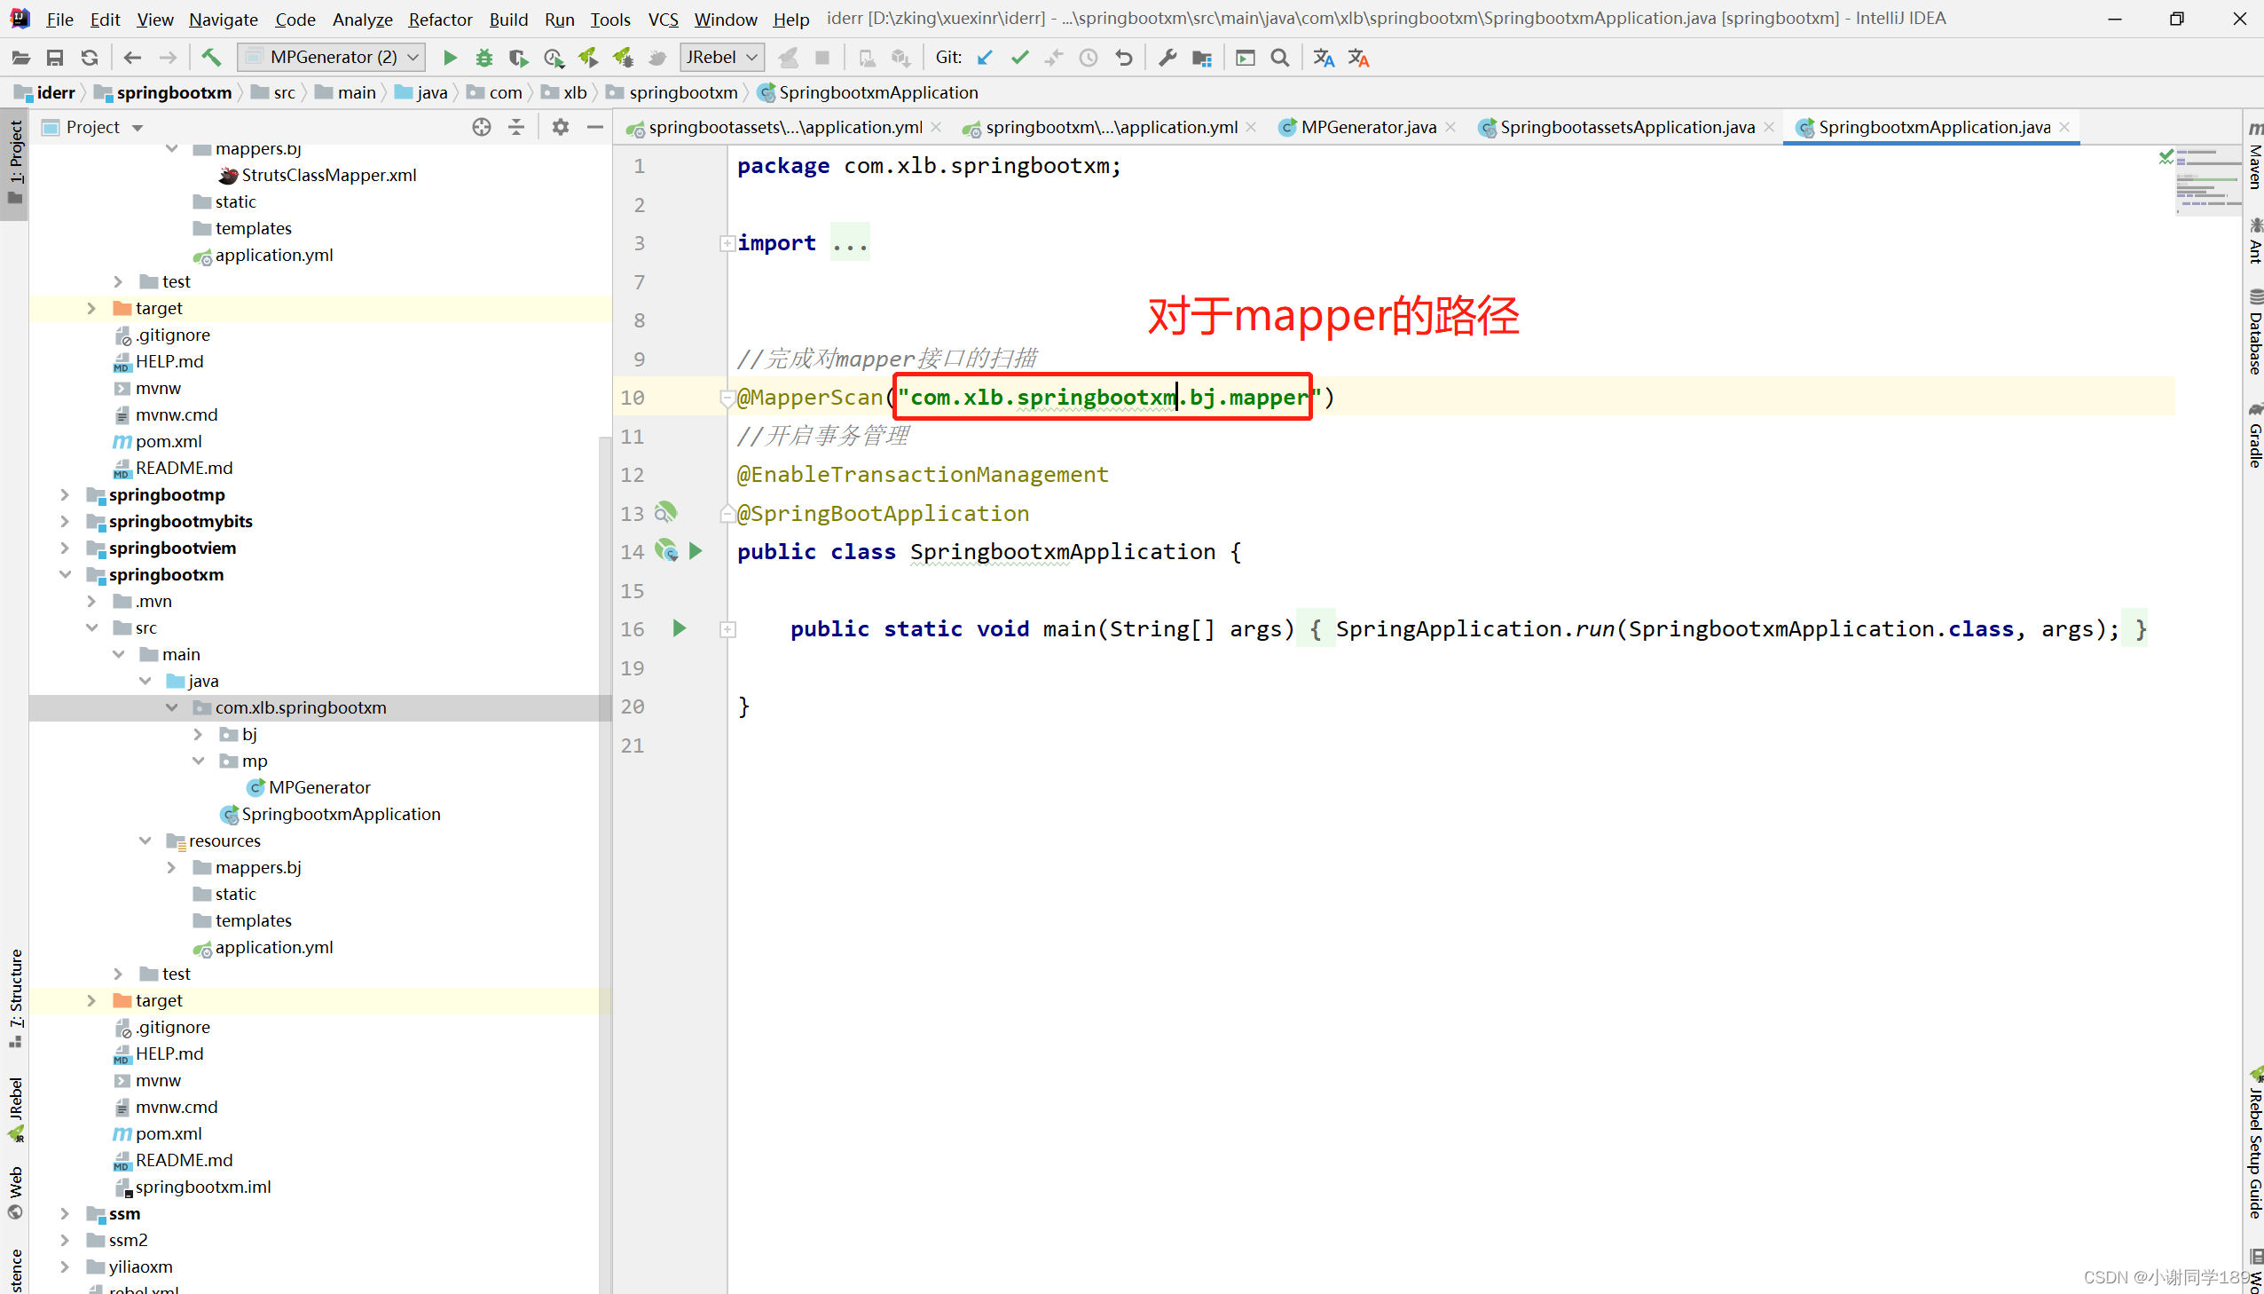Click locate target icon in Project panel
This screenshot has height=1294, width=2264.
coord(482,127)
